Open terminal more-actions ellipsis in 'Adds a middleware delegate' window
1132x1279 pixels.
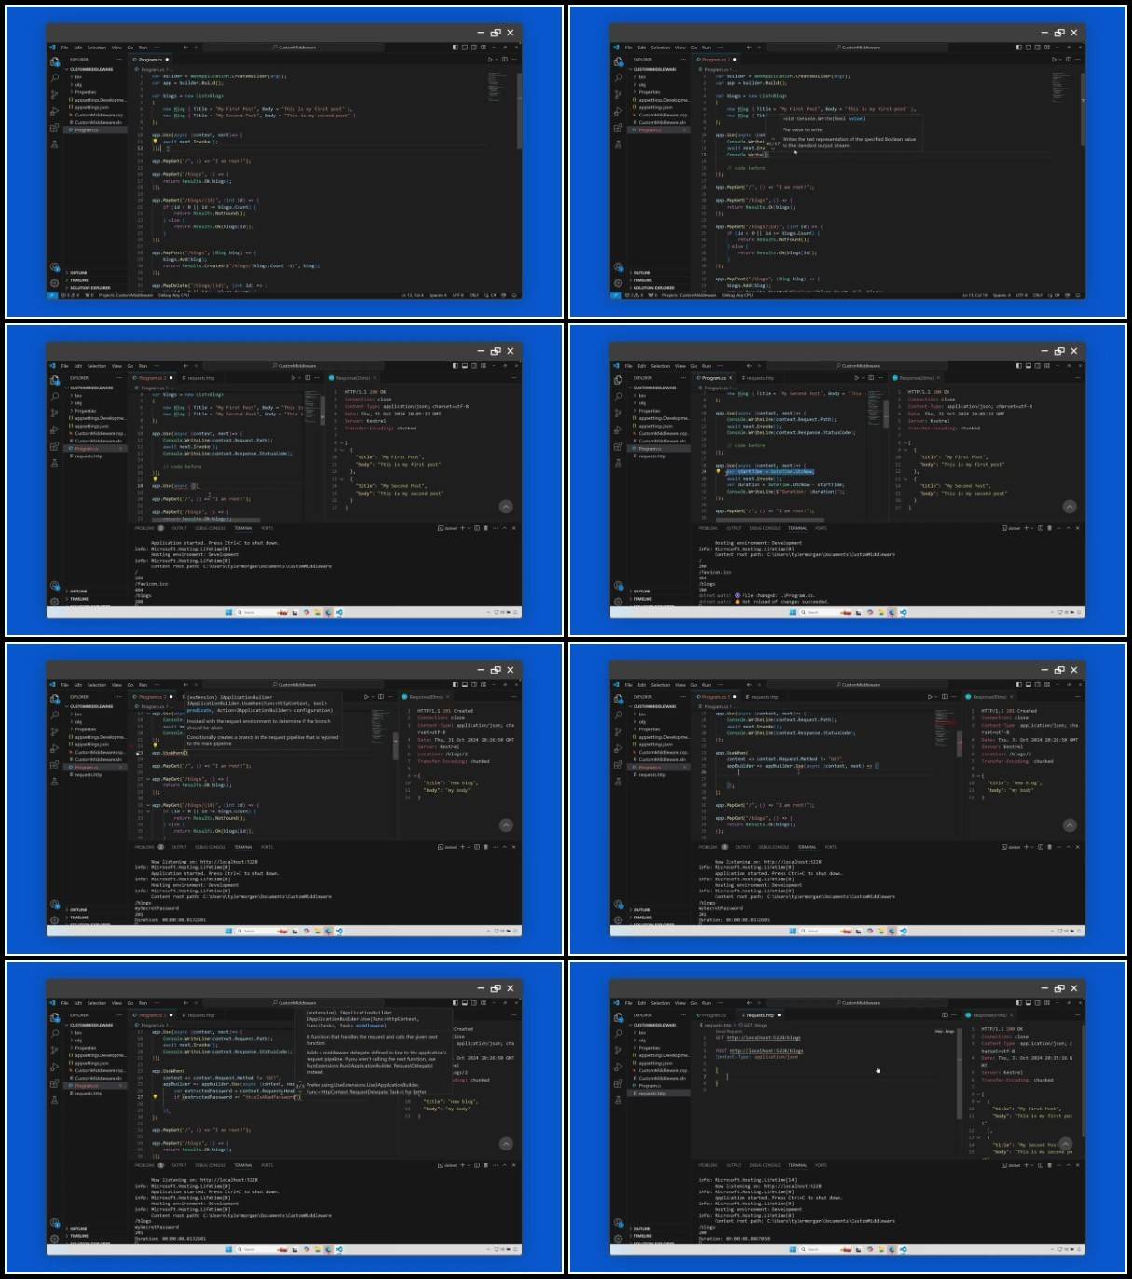coord(495,1165)
